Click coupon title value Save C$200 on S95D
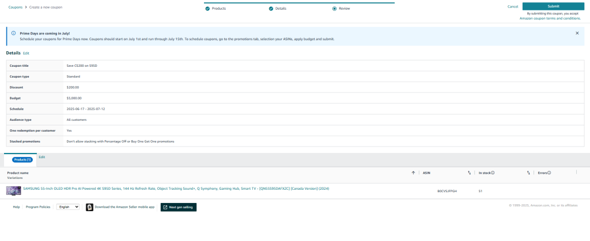The image size is (590, 241). click(82, 66)
